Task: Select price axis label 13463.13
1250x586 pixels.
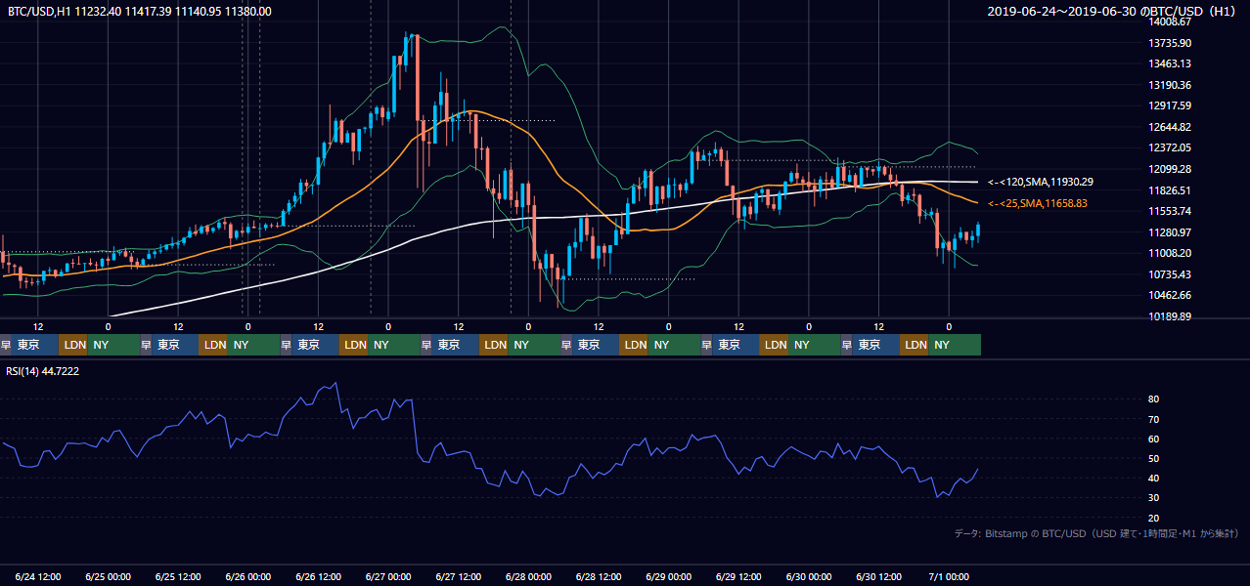Action: coord(1169,63)
